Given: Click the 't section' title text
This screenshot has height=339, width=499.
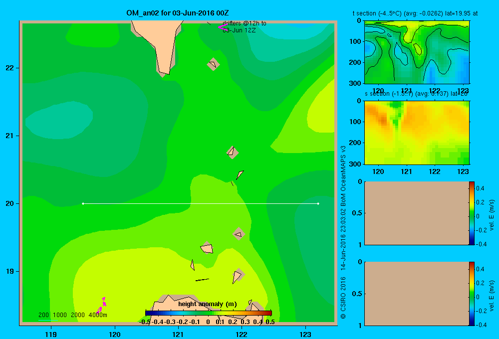Looking at the screenshot, I should click(415, 13).
